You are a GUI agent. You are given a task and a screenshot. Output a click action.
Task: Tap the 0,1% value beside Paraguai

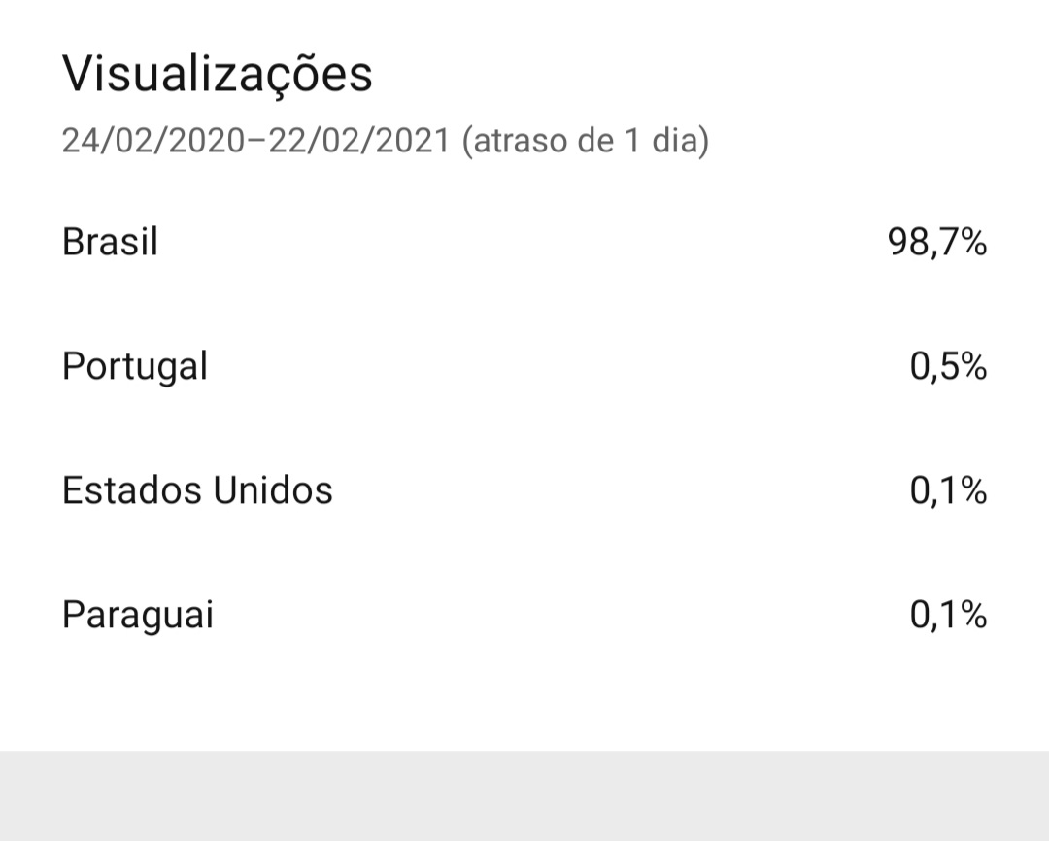(x=948, y=615)
